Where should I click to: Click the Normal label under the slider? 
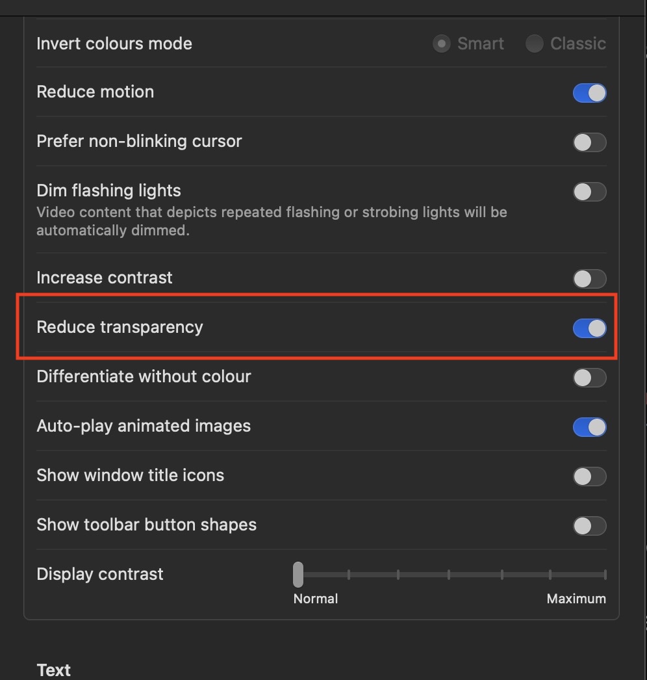(x=316, y=599)
